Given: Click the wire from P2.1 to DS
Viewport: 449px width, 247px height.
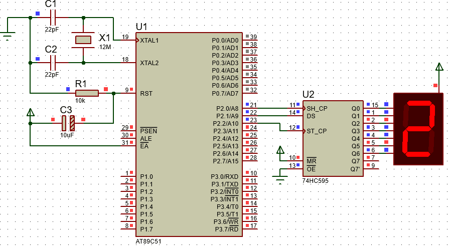Looking at the screenshot, I should pyautogui.click(x=273, y=116).
